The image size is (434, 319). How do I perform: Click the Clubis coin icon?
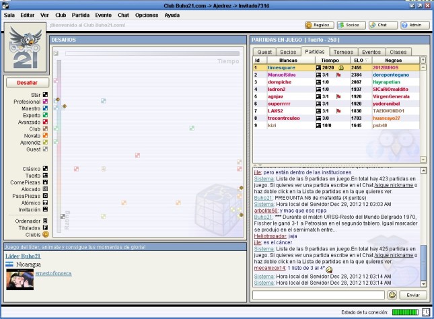[x=46, y=234]
